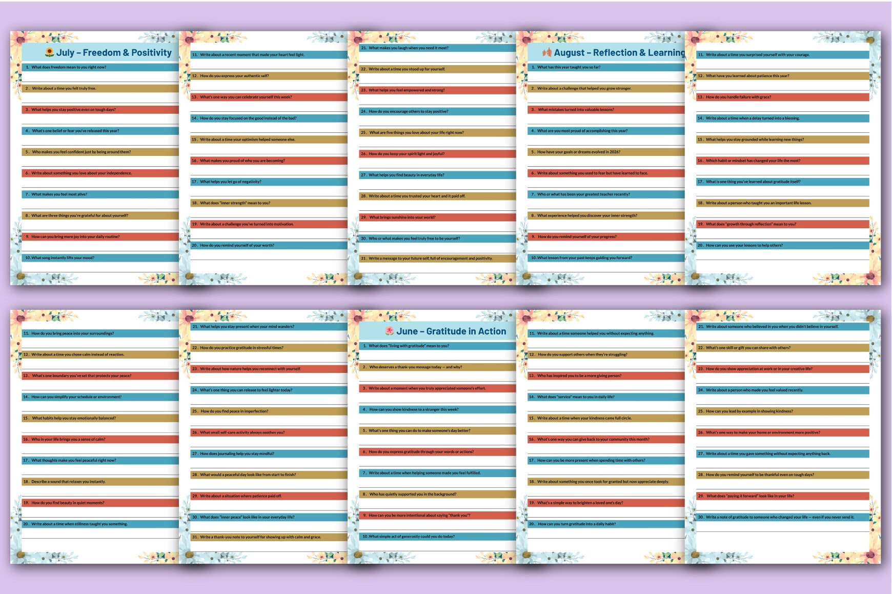The height and width of the screenshot is (594, 892).
Task: Click the pink flower icon beside the June heading
Action: (389, 331)
